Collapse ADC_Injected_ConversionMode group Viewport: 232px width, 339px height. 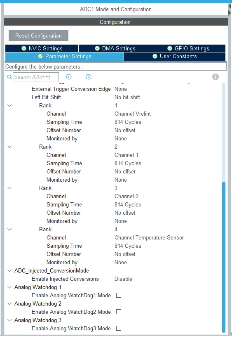tap(9, 271)
